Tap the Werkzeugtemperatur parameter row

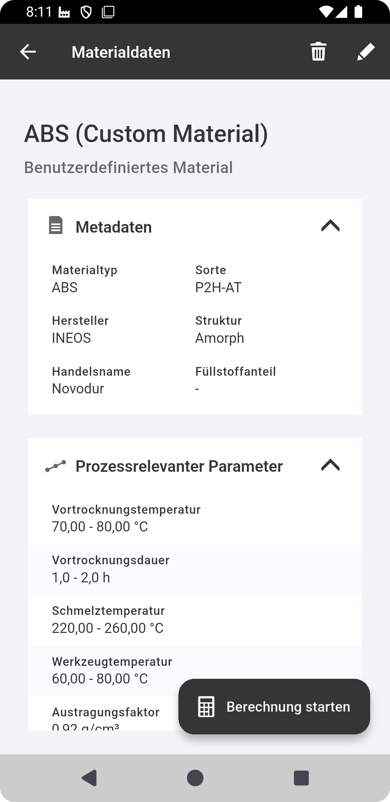click(x=195, y=671)
